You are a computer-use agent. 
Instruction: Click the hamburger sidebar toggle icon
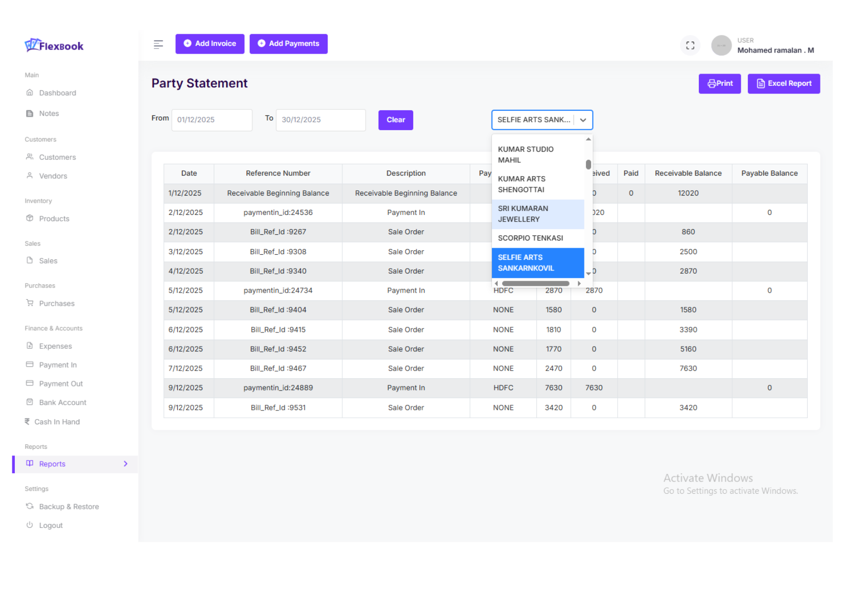[x=158, y=44]
